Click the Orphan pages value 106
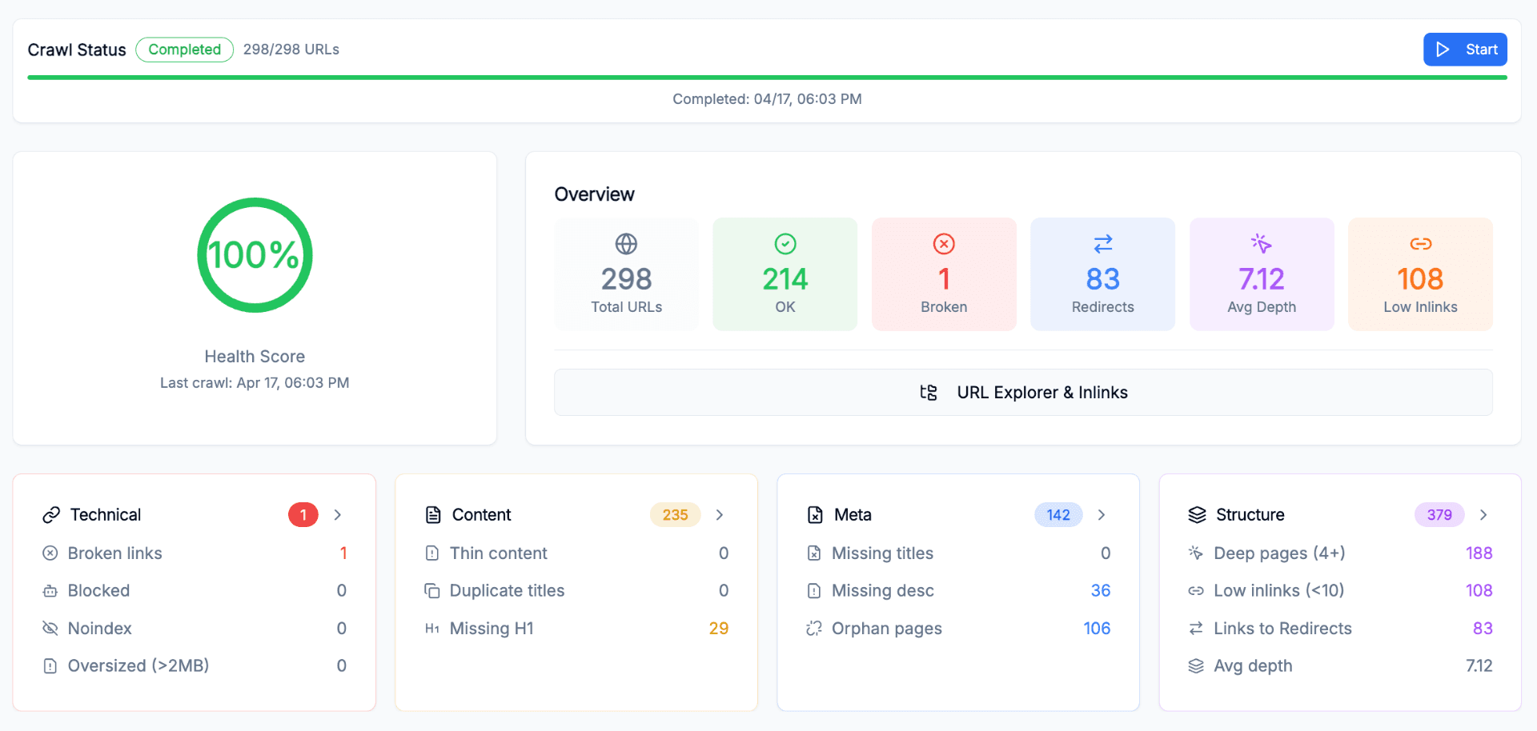 [x=1097, y=629]
